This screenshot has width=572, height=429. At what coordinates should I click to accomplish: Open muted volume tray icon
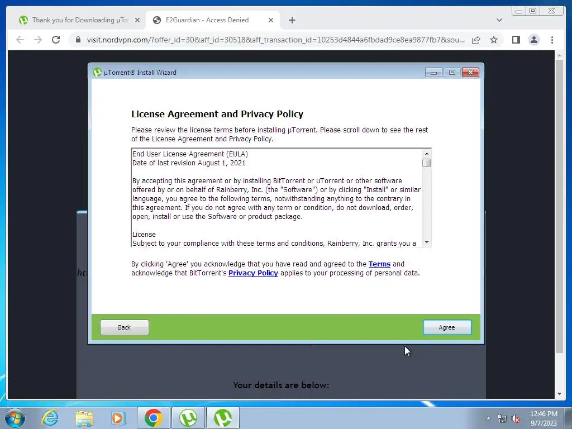(516, 419)
